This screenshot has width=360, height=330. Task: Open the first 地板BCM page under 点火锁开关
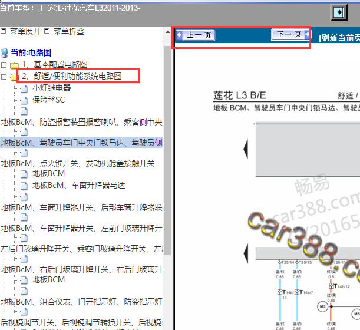pos(49,173)
